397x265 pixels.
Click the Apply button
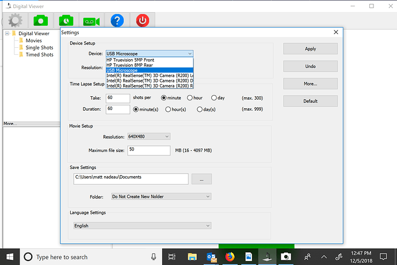[x=311, y=49]
